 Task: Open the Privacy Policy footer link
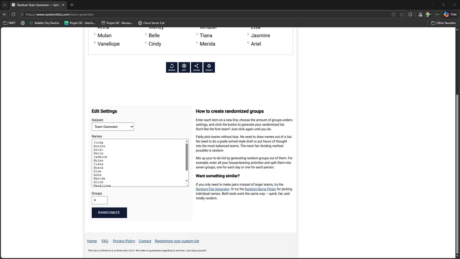click(x=124, y=241)
